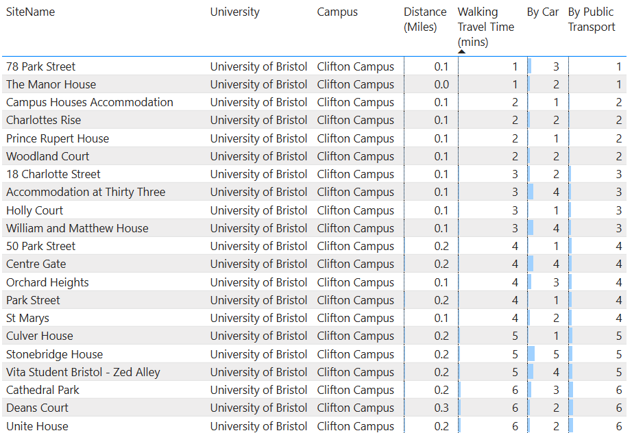This screenshot has width=632, height=433.
Task: Click the Holly Court site name
Action: pyautogui.click(x=35, y=210)
